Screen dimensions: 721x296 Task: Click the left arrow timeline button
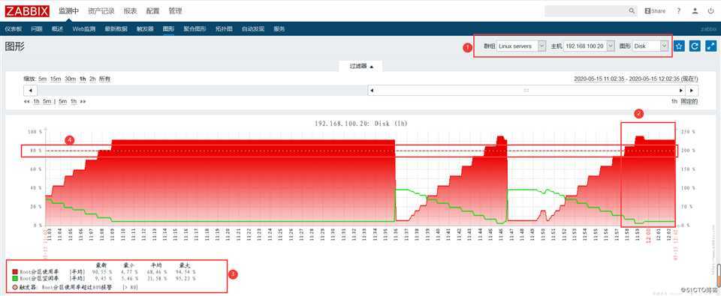click(30, 91)
